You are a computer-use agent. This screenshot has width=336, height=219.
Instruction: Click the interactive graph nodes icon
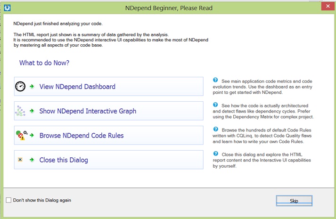coord(20,111)
